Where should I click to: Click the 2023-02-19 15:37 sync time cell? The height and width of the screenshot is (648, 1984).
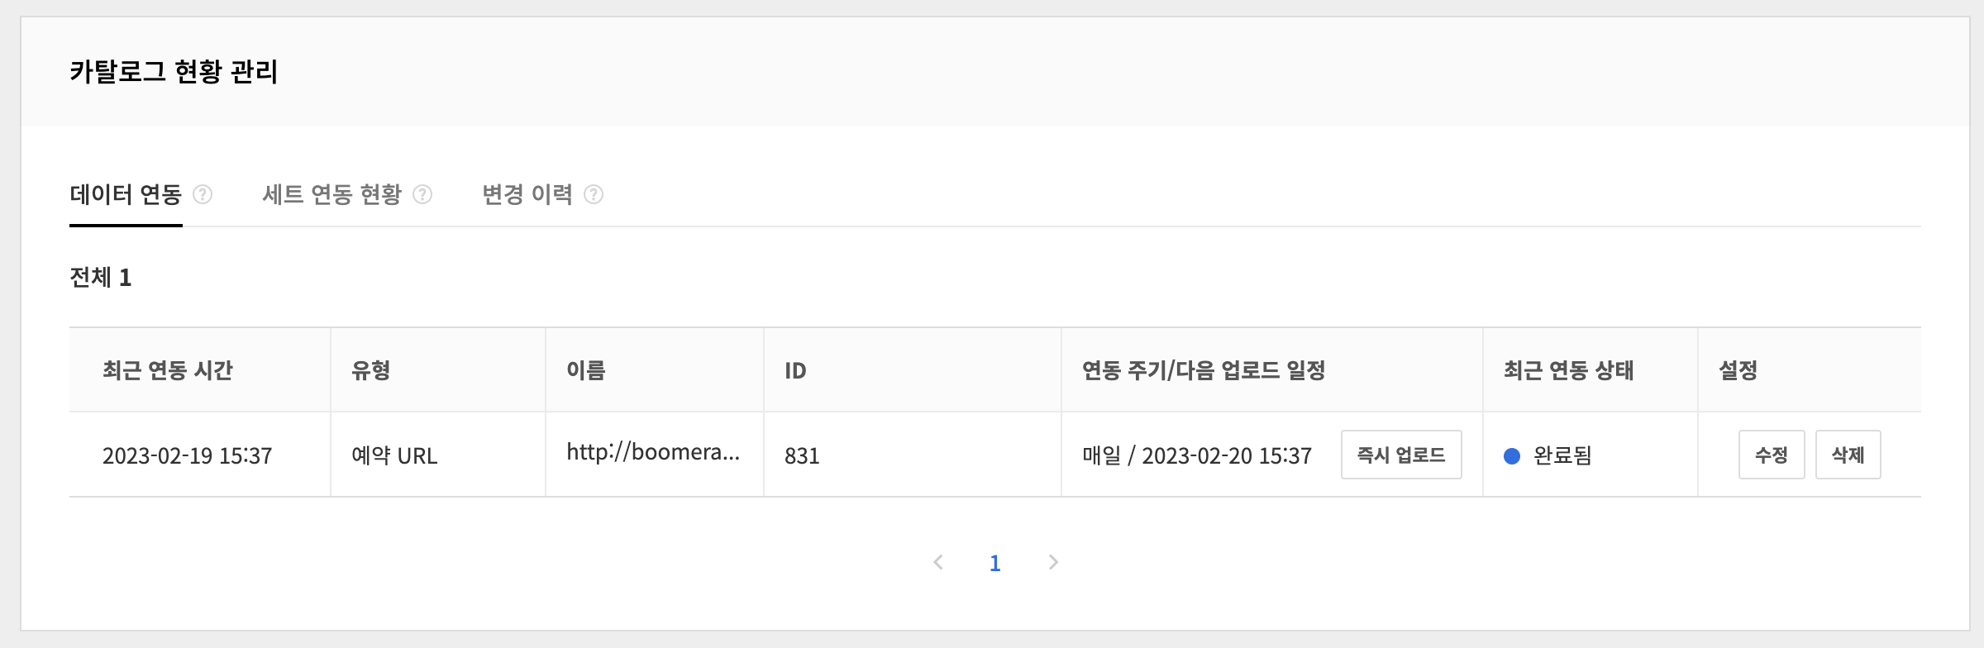click(187, 456)
